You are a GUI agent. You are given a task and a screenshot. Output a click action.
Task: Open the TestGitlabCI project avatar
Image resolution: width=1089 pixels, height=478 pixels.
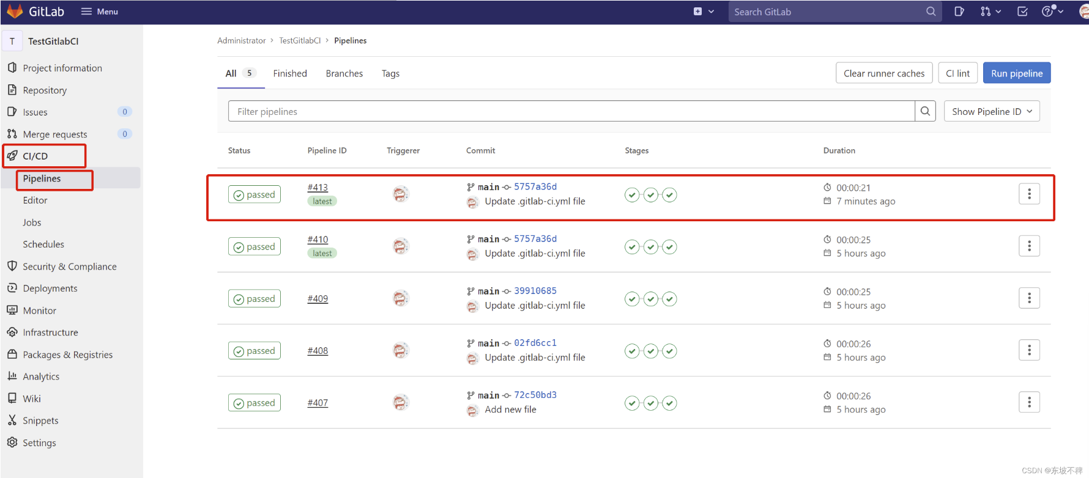(12, 41)
